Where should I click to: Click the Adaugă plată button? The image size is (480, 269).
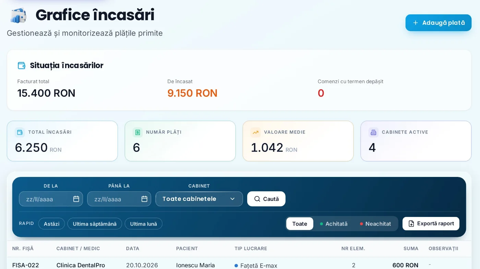[439, 23]
